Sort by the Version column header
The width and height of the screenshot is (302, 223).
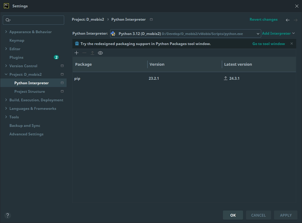point(185,64)
